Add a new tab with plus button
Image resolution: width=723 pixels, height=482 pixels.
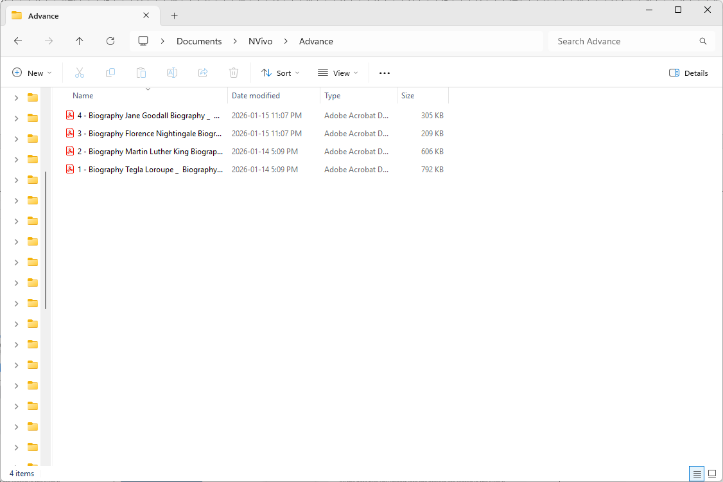coord(174,16)
